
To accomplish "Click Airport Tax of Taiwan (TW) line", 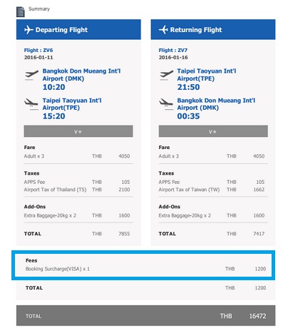I will coord(212,190).
